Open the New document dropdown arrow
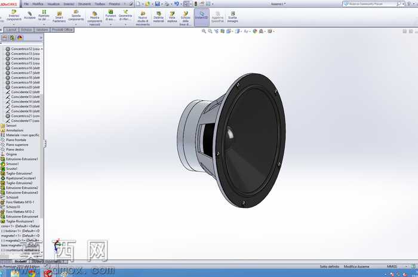 pyautogui.click(x=142, y=4)
